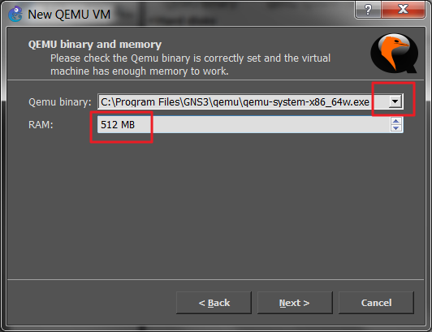Image resolution: width=432 pixels, height=332 pixels.
Task: Click the qemu-system-x86_64w.exe path combo box
Action: 250,101
